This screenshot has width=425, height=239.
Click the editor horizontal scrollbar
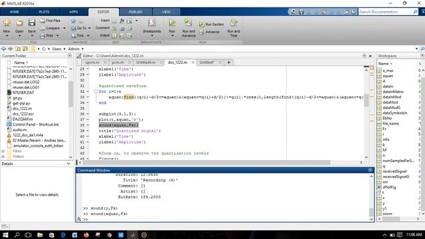click(206, 162)
